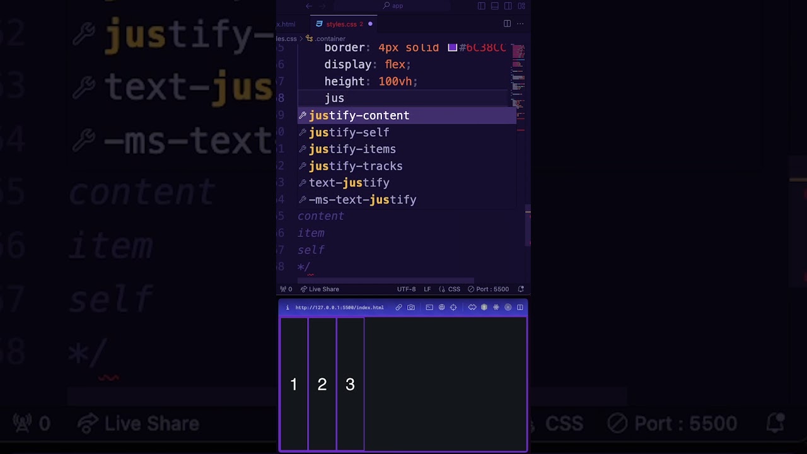Choose justify-self from the suggestions
This screenshot has height=454, width=807.
tap(407, 132)
